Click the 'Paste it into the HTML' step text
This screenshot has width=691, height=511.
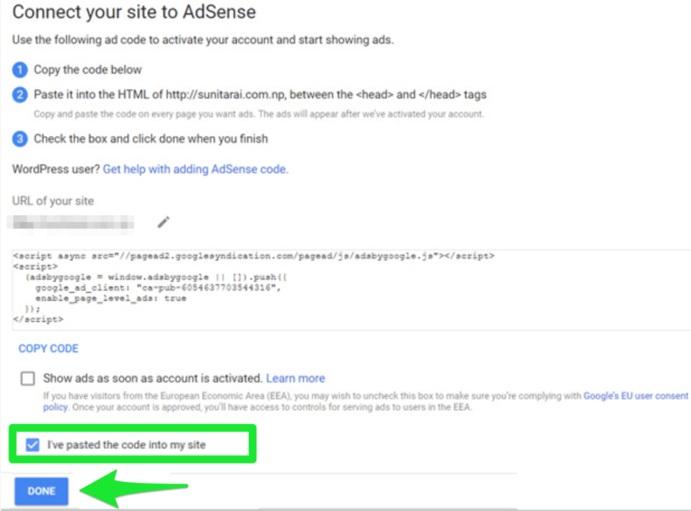260,95
